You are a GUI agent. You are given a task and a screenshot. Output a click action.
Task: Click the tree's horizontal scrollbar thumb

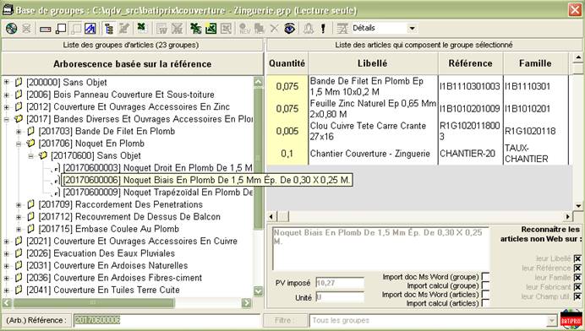pyautogui.click(x=94, y=302)
